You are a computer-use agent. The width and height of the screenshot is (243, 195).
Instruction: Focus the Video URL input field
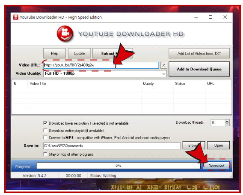(x=101, y=65)
